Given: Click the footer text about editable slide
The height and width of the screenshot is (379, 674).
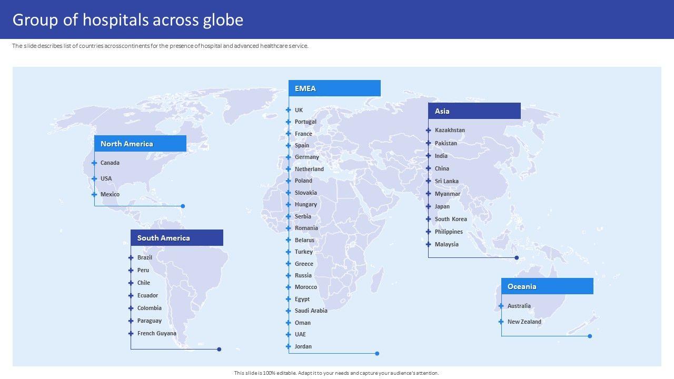Looking at the screenshot, I should tap(336, 373).
